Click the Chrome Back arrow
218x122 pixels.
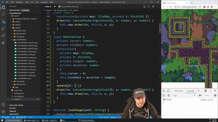tap(163, 7)
